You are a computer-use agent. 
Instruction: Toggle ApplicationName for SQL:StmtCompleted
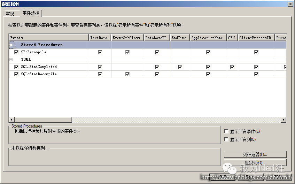[x=208, y=67]
